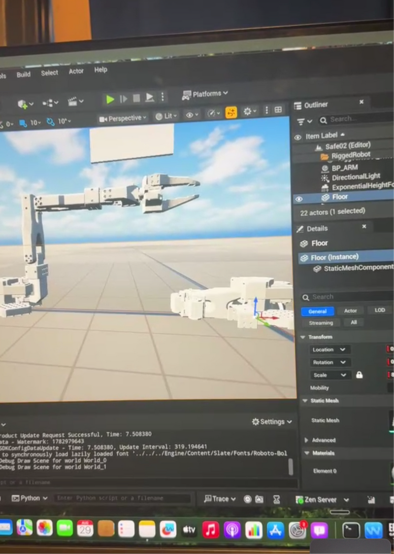The width and height of the screenshot is (394, 554).
Task: Select the Streaming filter tab
Action: (x=321, y=323)
